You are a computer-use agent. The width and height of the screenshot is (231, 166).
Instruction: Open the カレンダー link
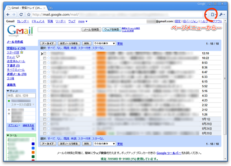pos(23,21)
